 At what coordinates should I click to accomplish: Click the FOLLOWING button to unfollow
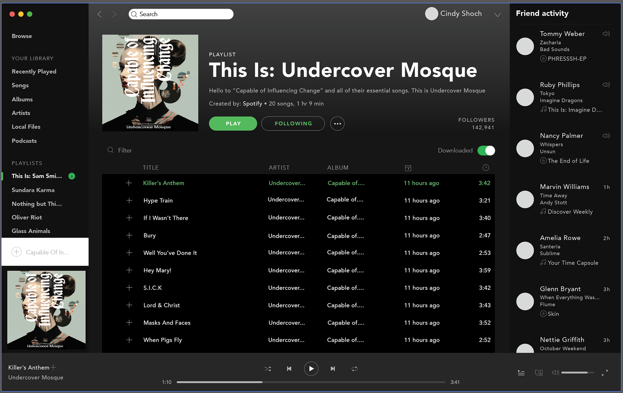[293, 124]
